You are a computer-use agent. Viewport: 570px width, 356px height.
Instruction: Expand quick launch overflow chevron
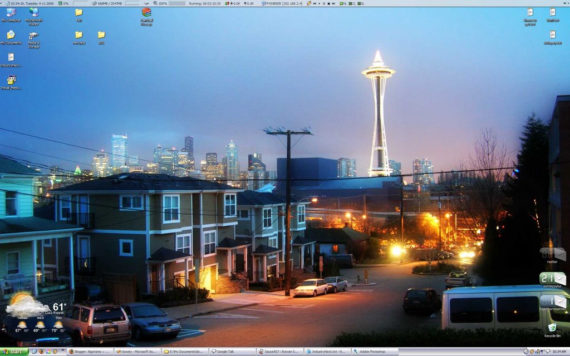click(63, 350)
